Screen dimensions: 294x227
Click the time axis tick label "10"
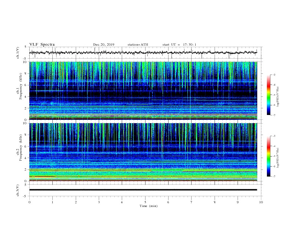[x=261, y=202]
